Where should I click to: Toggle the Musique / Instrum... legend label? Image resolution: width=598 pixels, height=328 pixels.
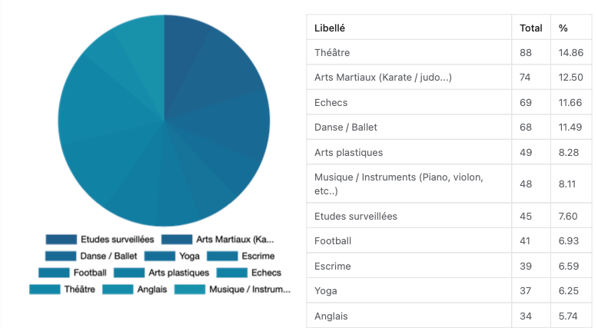click(x=249, y=290)
